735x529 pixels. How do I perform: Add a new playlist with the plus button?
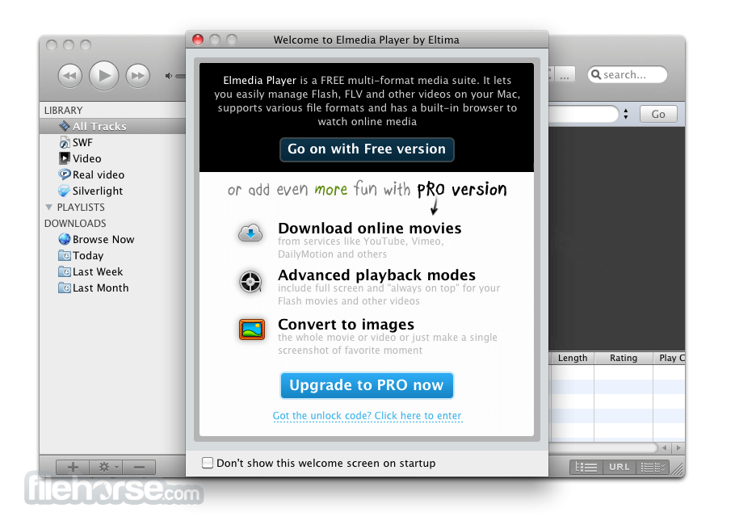tap(73, 467)
